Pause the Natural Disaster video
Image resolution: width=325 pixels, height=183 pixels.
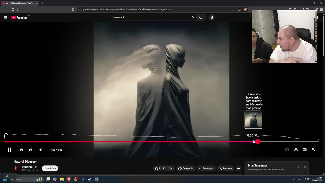9,150
